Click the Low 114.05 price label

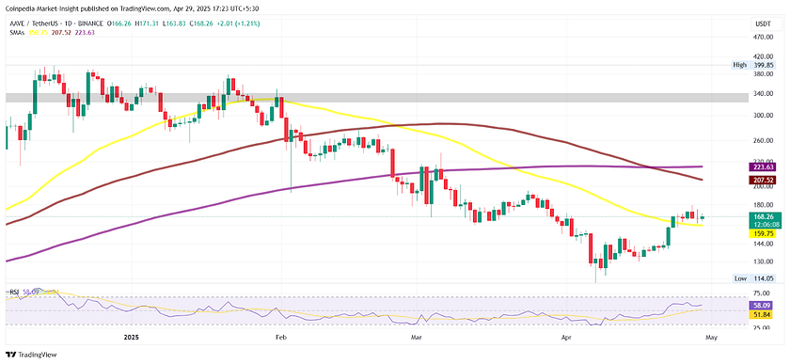coord(753,278)
